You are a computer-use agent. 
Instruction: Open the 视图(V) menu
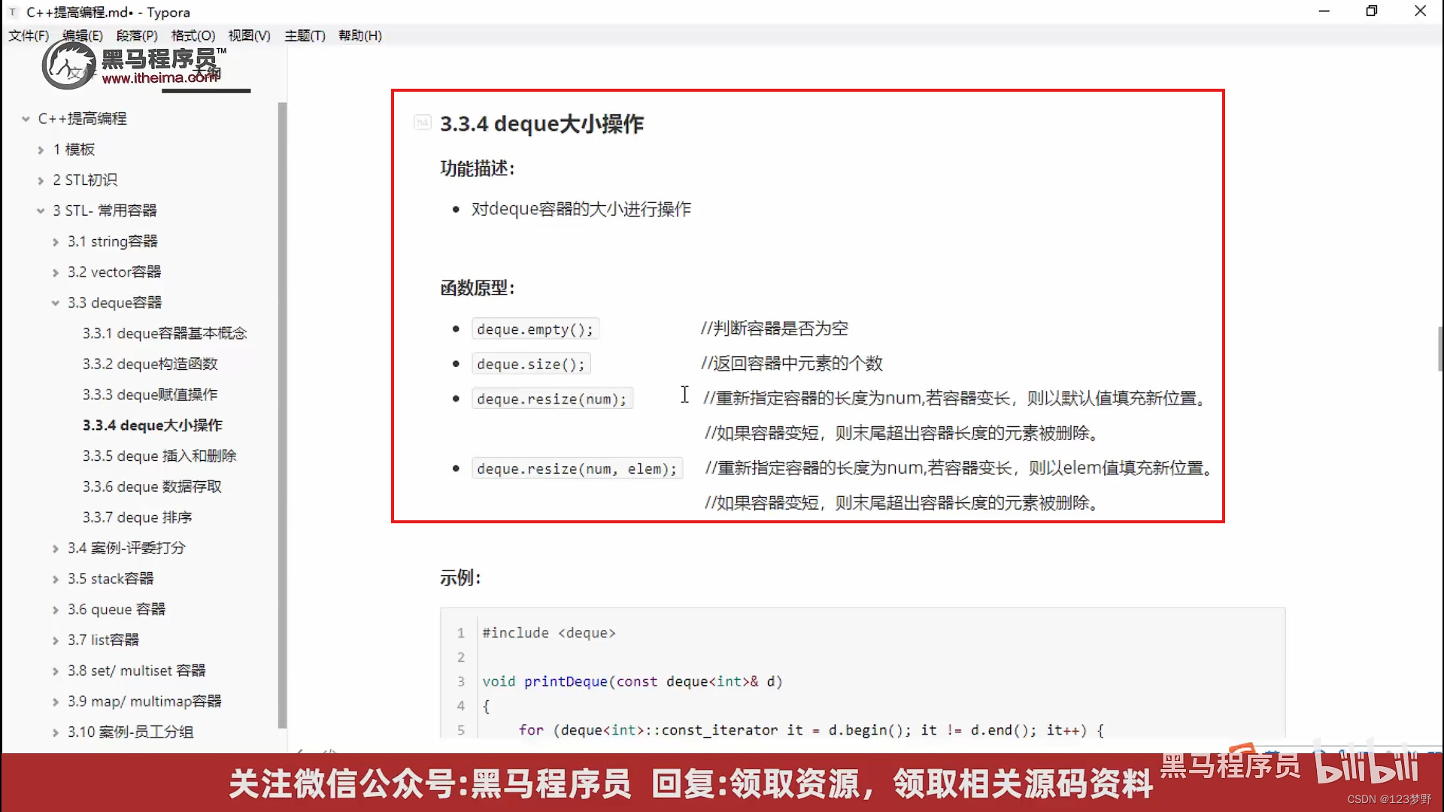tap(248, 35)
